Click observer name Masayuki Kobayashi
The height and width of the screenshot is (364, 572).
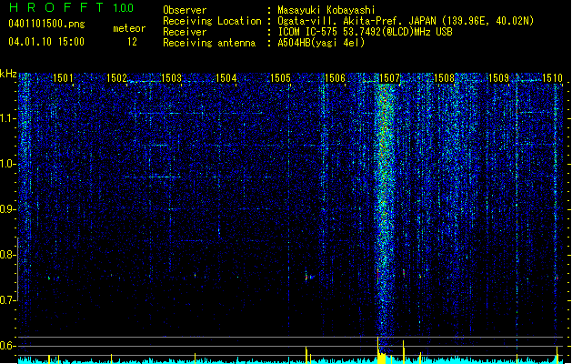(326, 10)
